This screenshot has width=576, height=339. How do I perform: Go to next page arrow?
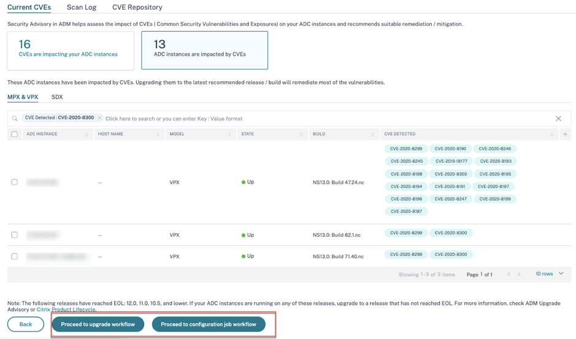519,274
